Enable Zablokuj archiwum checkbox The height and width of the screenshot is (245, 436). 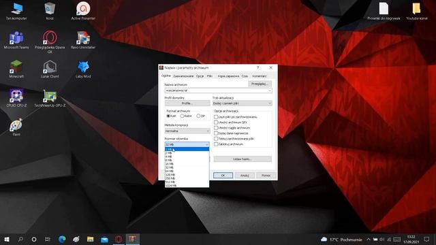coord(216,144)
